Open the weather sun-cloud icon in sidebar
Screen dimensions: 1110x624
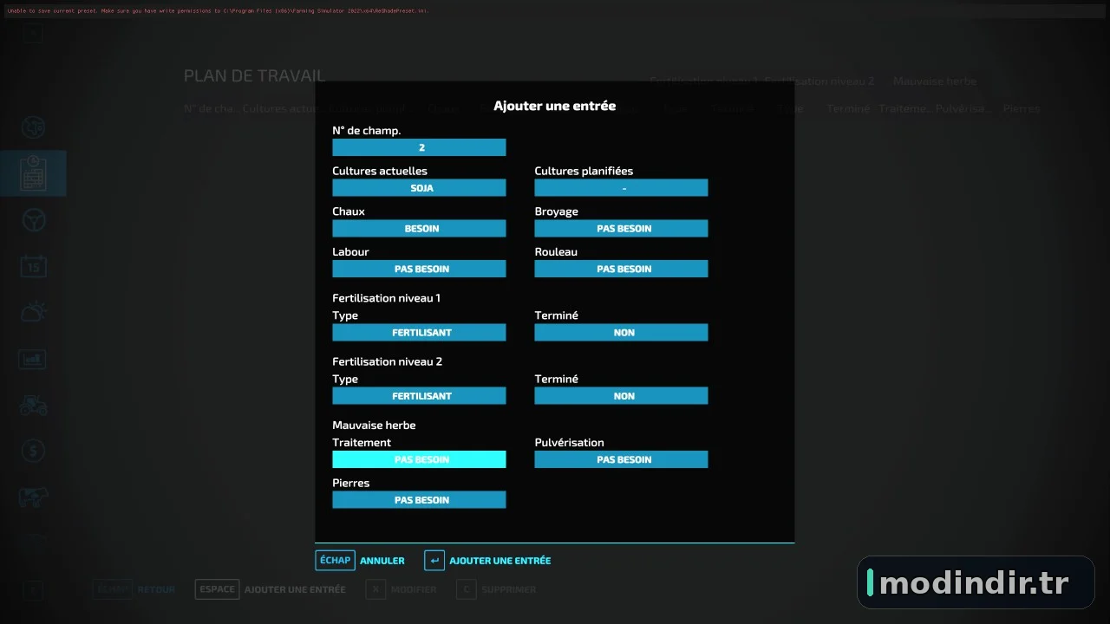(33, 312)
